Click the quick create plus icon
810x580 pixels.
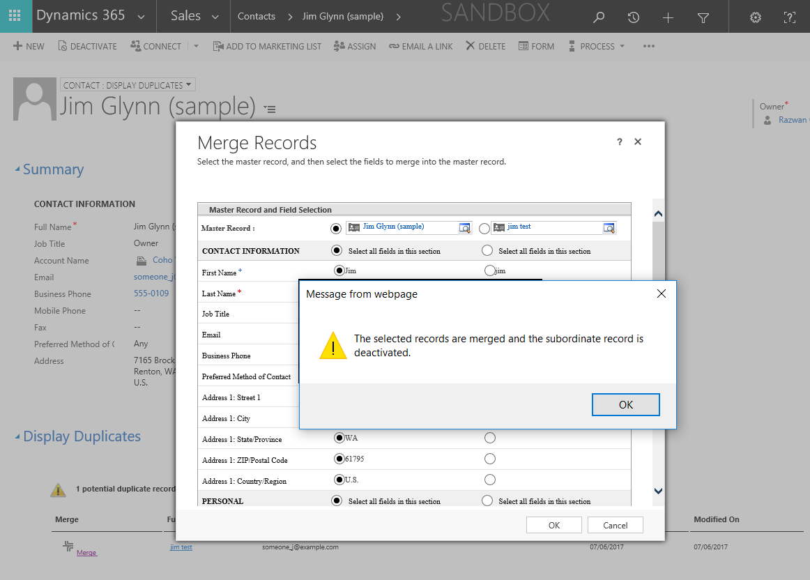pos(668,18)
